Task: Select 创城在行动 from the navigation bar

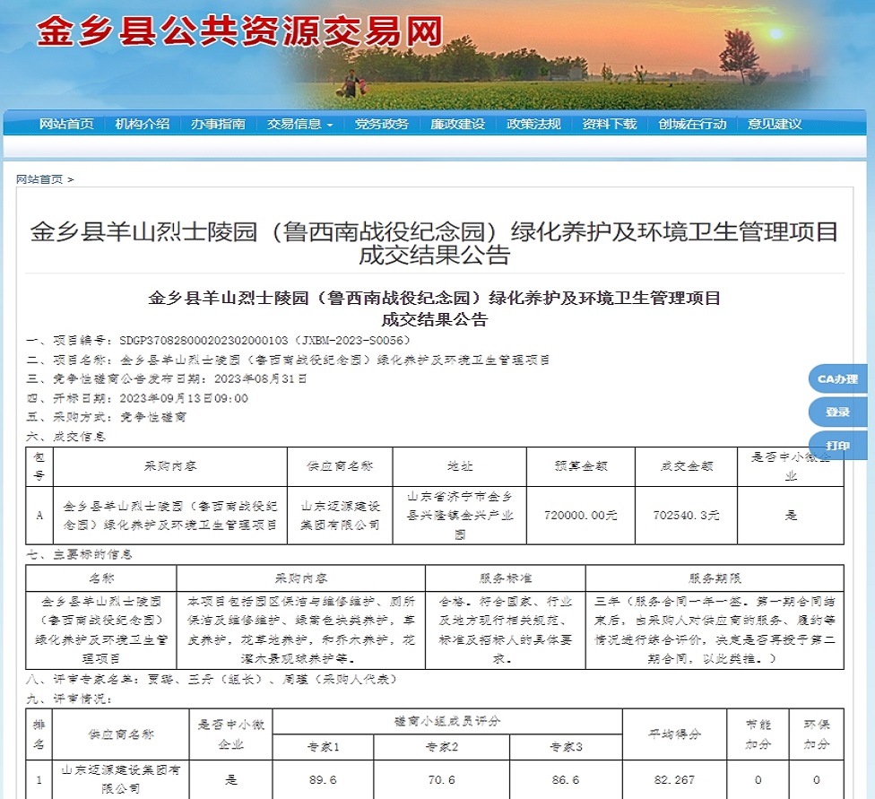Action: 692,124
